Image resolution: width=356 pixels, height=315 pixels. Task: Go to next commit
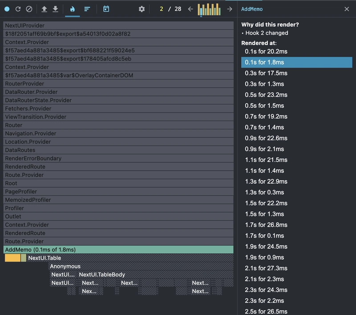pos(230,9)
